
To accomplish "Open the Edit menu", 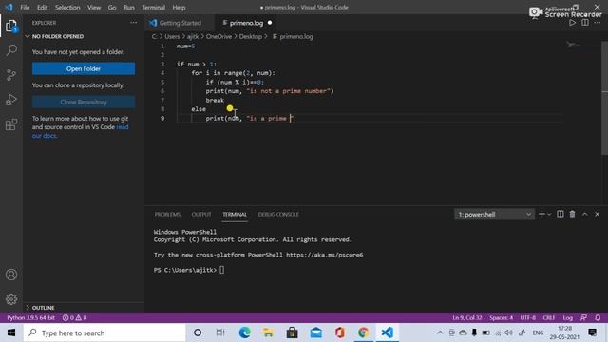I will click(42, 7).
